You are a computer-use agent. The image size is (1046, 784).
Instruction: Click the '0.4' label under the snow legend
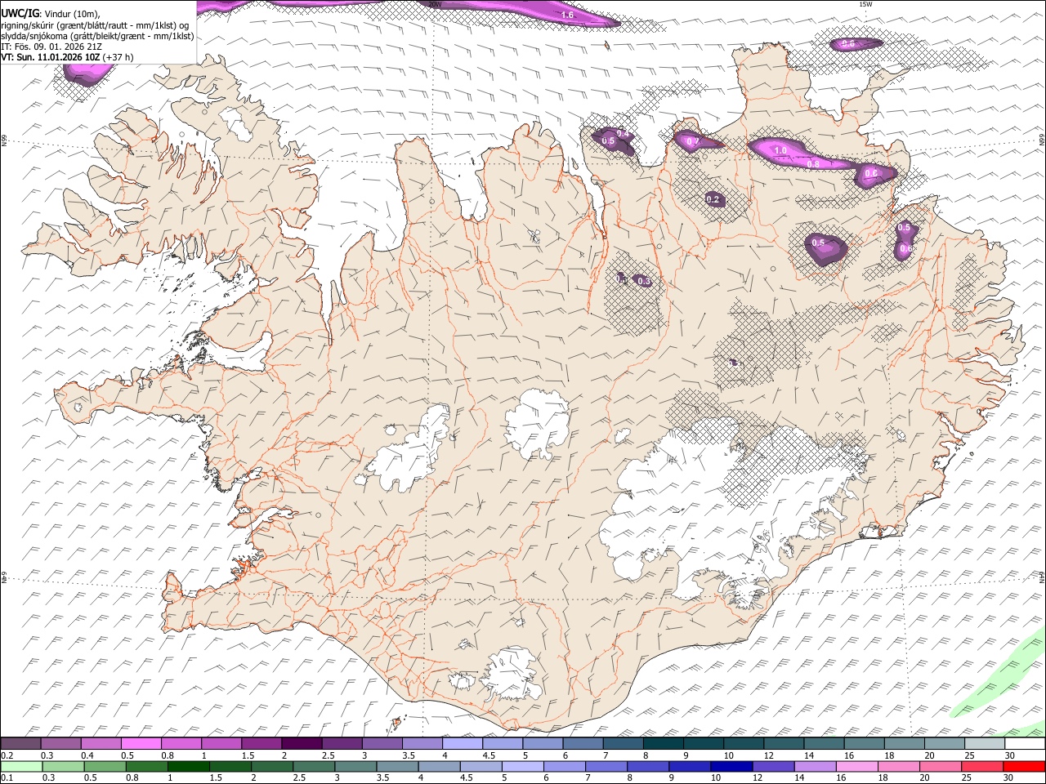(87, 755)
